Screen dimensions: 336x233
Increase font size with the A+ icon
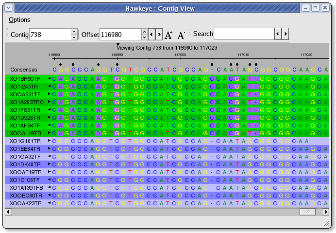[x=168, y=35]
